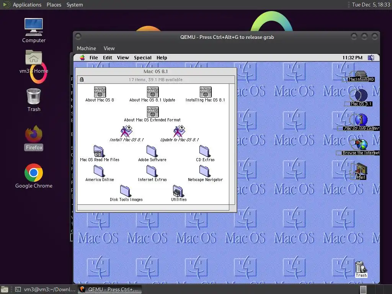Click the Google Chrome desktop icon
This screenshot has height=294, width=392.
[x=34, y=173]
